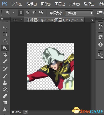
Task: Select the Clone Stamp tool
Action: point(5,83)
